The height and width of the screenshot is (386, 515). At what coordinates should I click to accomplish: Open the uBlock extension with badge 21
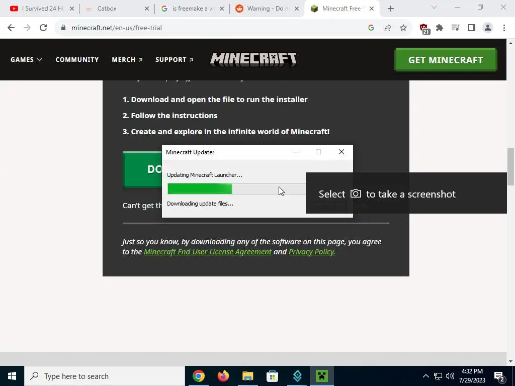(424, 29)
